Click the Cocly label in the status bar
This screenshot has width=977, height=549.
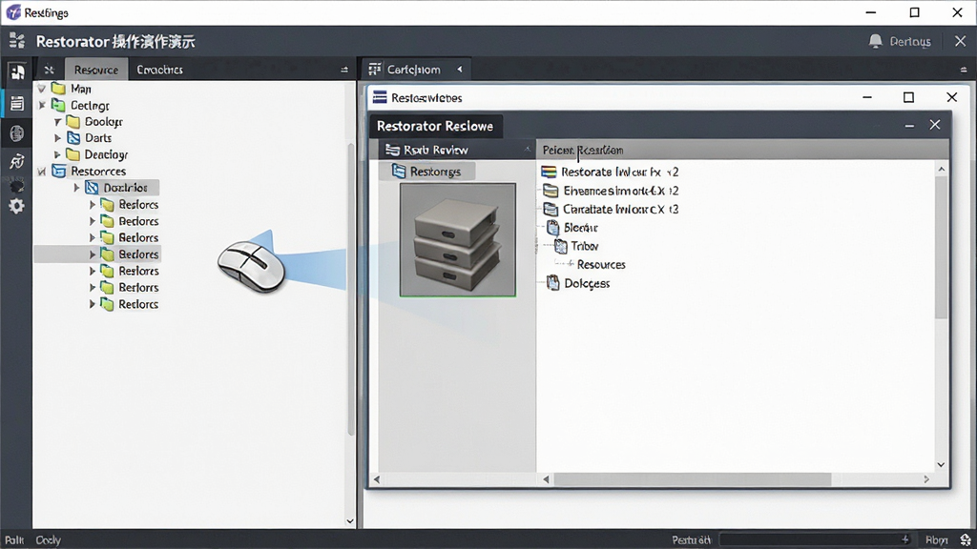[x=48, y=539]
